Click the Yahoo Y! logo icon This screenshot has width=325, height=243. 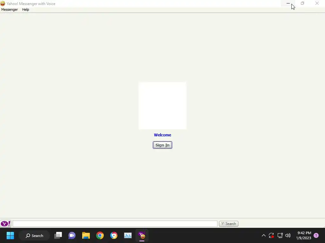(x=6, y=224)
